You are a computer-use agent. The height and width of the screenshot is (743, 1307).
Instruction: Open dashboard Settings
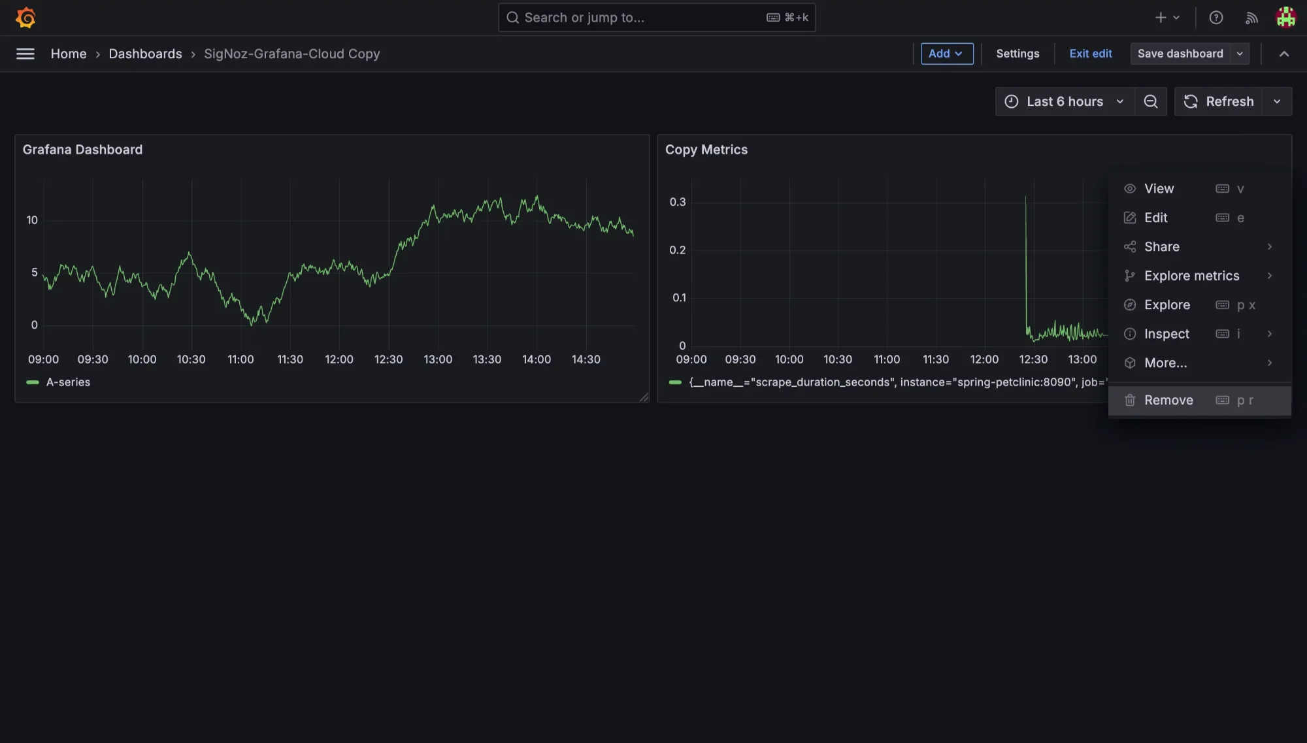click(x=1017, y=54)
